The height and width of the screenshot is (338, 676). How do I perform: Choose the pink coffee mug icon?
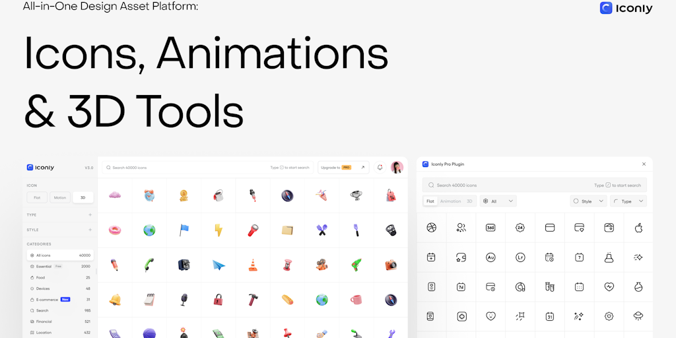pyautogui.click(x=356, y=299)
